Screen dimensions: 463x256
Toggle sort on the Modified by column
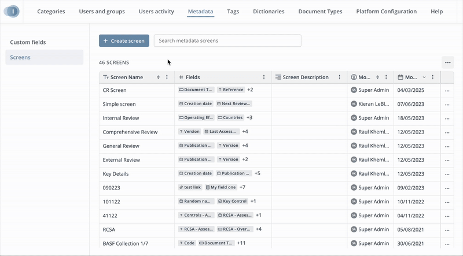pos(377,77)
